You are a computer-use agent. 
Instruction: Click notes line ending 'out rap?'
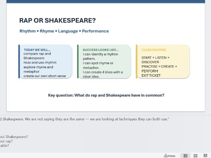(6, 141)
